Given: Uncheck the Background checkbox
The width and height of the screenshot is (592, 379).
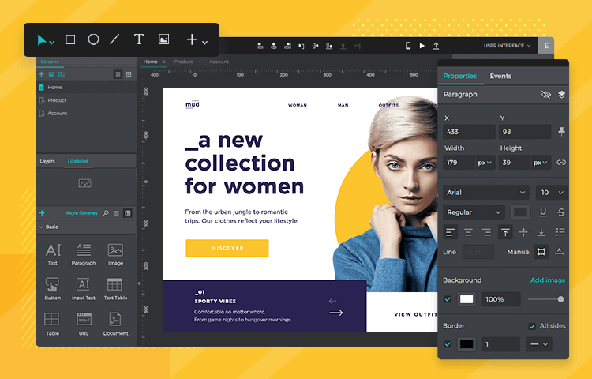Looking at the screenshot, I should coord(448,299).
